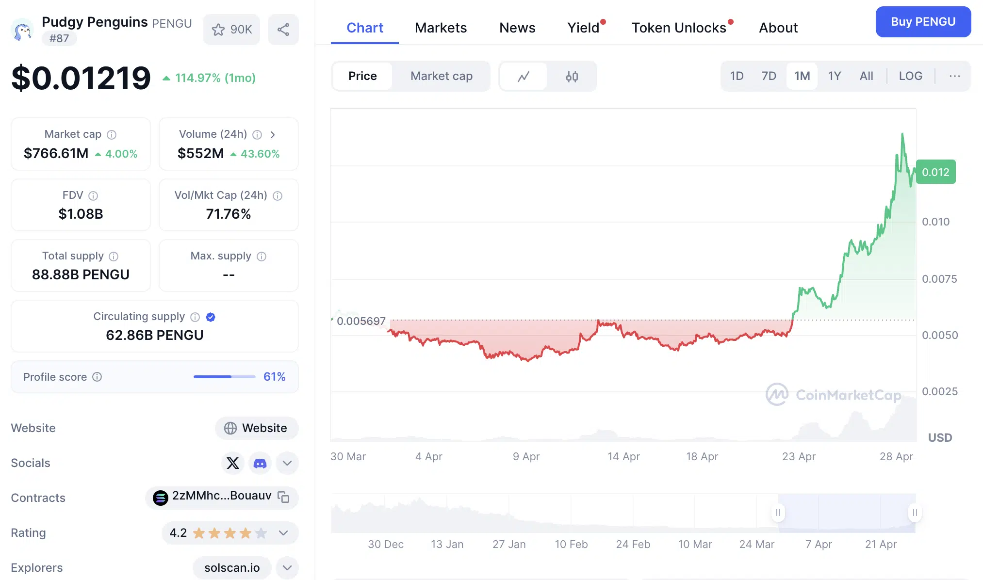
Task: Open the News tab
Action: pos(517,28)
